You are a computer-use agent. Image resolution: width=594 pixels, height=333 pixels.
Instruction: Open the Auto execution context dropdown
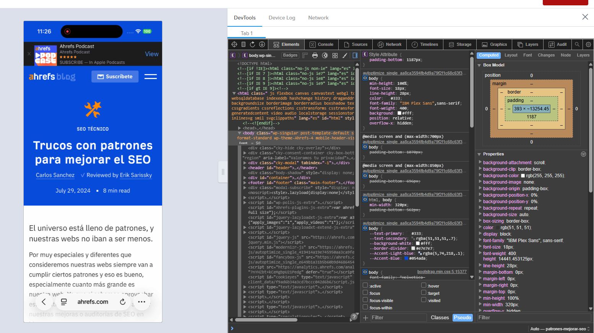pyautogui.click(x=560, y=329)
